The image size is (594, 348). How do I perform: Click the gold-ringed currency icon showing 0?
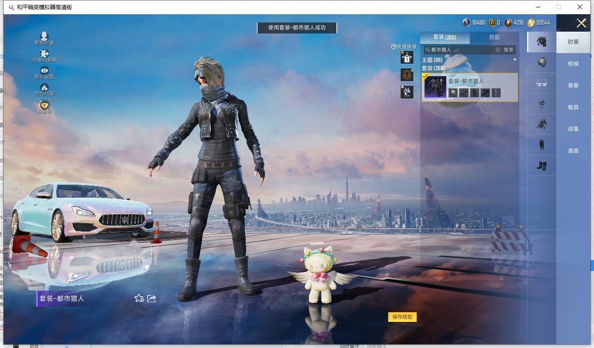pyautogui.click(x=492, y=22)
